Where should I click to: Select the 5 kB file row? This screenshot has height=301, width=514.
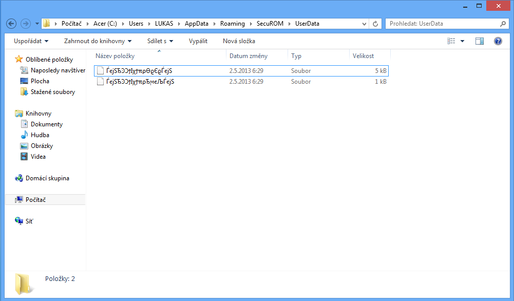point(241,71)
